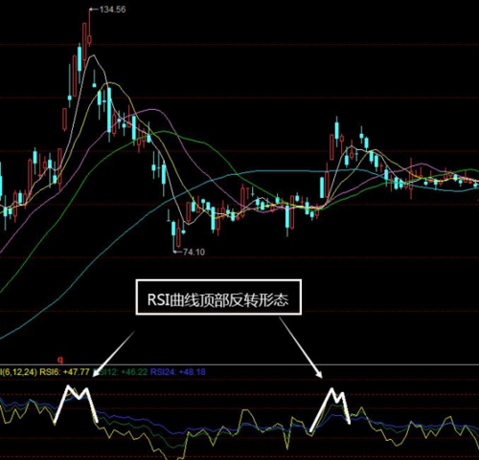Select the left white M-shaped RSI pattern
Viewport: 479px width, 460px height.
(x=76, y=405)
